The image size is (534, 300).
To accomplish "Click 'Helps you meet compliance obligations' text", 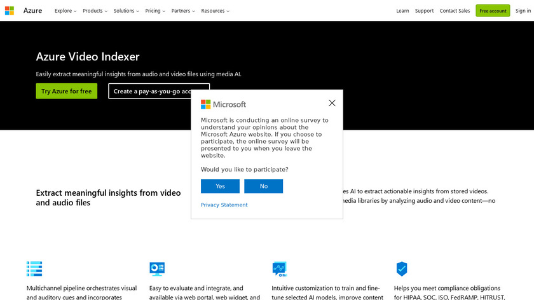I will pyautogui.click(x=447, y=288).
